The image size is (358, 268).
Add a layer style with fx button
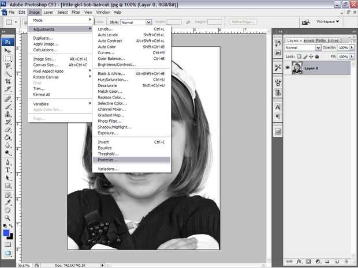[x=299, y=261]
